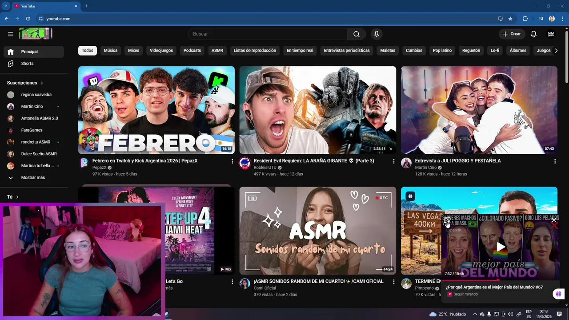The image size is (569, 320).
Task: Select the Todos filter chip
Action: (x=88, y=51)
